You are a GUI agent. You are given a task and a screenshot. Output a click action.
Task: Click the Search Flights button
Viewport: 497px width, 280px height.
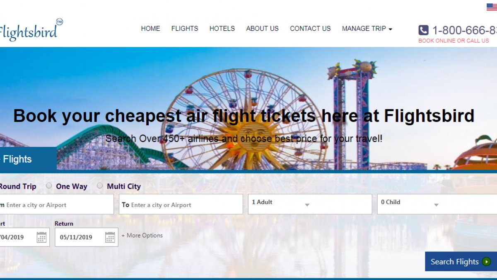[x=461, y=261]
